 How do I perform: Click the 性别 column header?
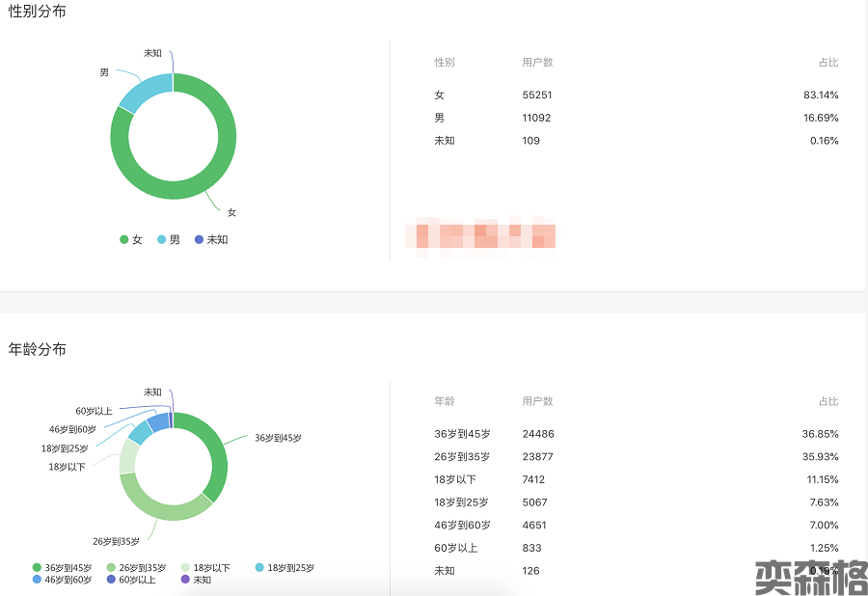(x=445, y=63)
